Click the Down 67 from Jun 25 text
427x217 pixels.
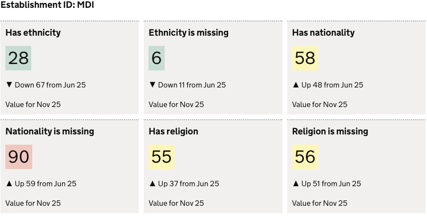pos(50,85)
